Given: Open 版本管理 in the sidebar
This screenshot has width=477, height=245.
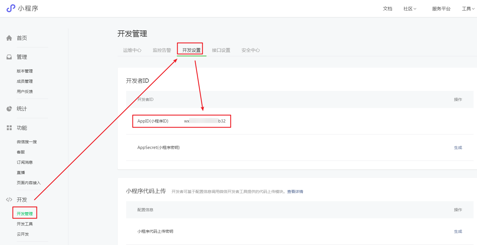Looking at the screenshot, I should [x=25, y=71].
